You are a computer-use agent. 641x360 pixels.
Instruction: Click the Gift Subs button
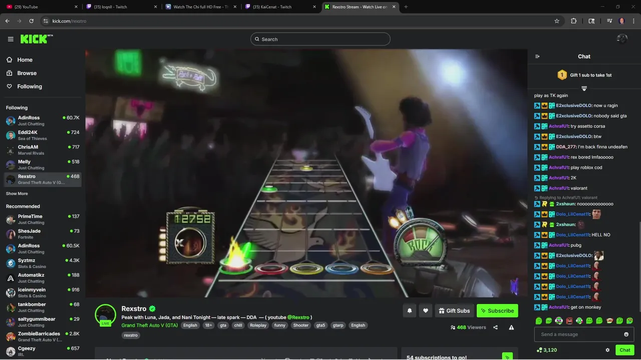(x=454, y=310)
